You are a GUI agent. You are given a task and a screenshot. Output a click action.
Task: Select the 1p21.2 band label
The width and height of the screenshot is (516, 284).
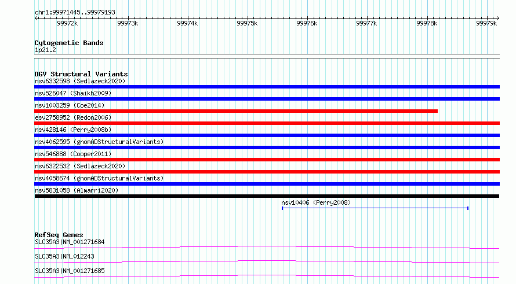point(45,50)
